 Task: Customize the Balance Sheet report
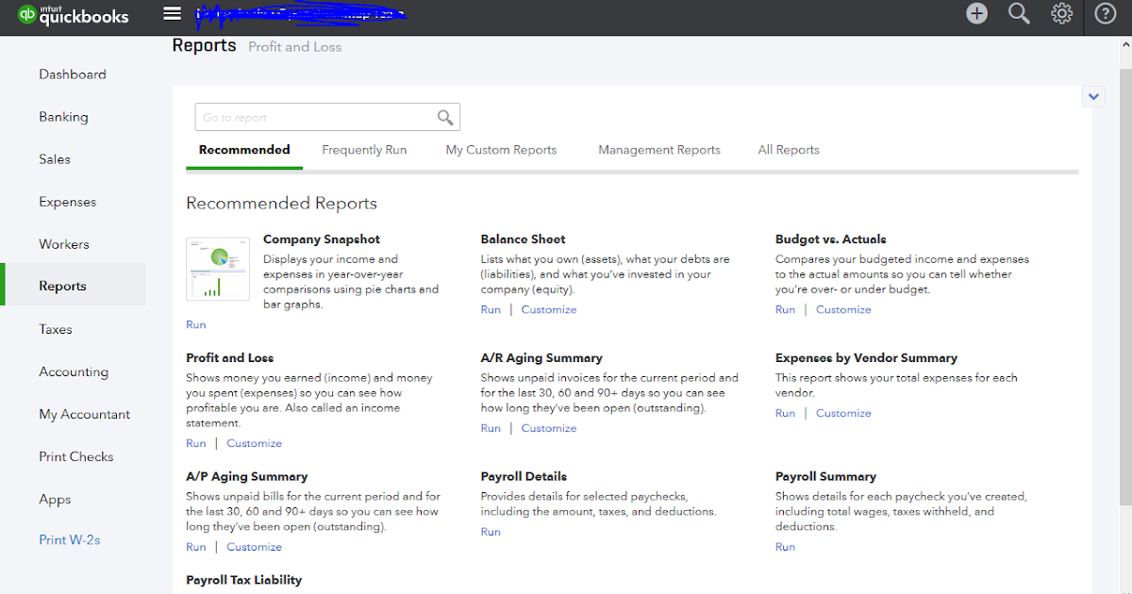click(549, 309)
